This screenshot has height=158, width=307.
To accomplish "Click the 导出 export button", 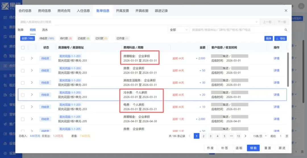I will pos(281,39).
